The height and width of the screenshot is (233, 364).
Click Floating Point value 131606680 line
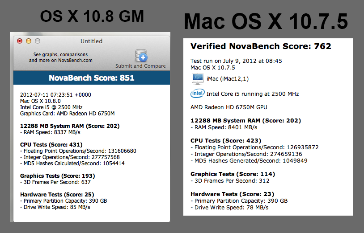tap(78, 151)
